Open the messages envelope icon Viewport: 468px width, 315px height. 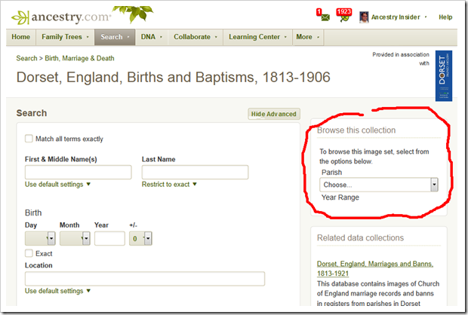coord(325,17)
